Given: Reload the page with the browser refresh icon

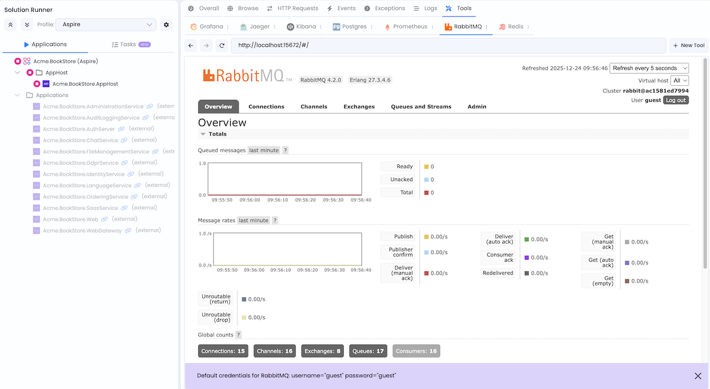Looking at the screenshot, I should pos(221,45).
